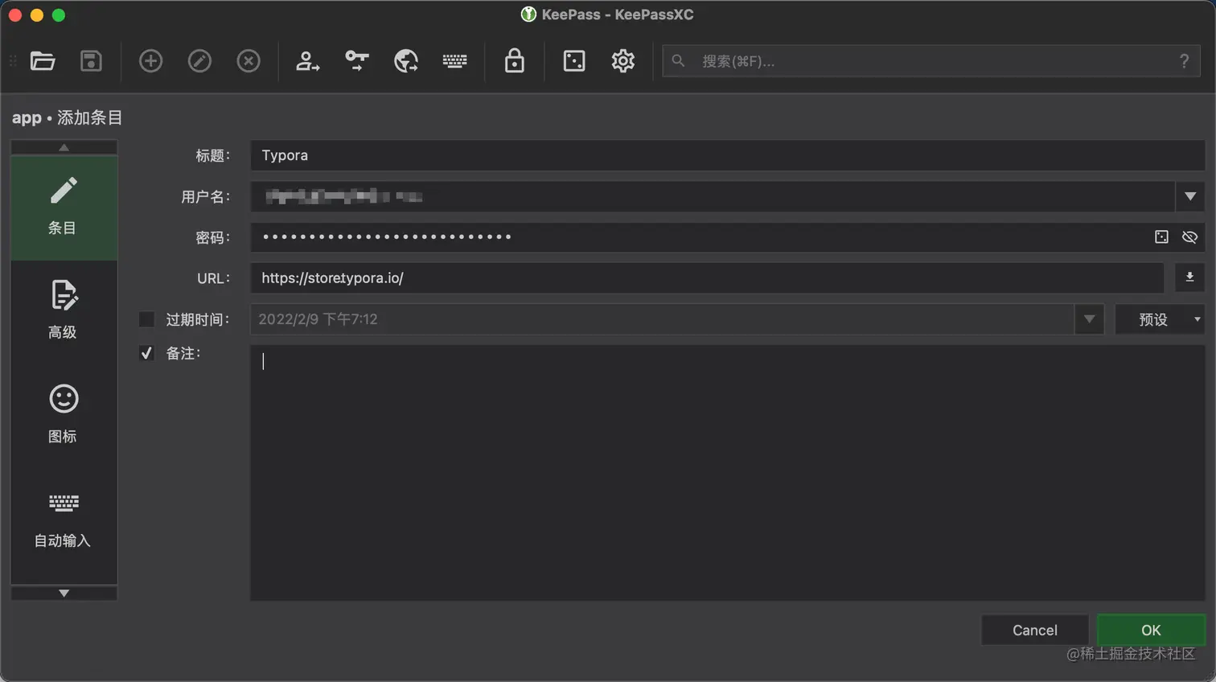Open the 预设 presets dropdown
1216x682 pixels.
(x=1160, y=319)
